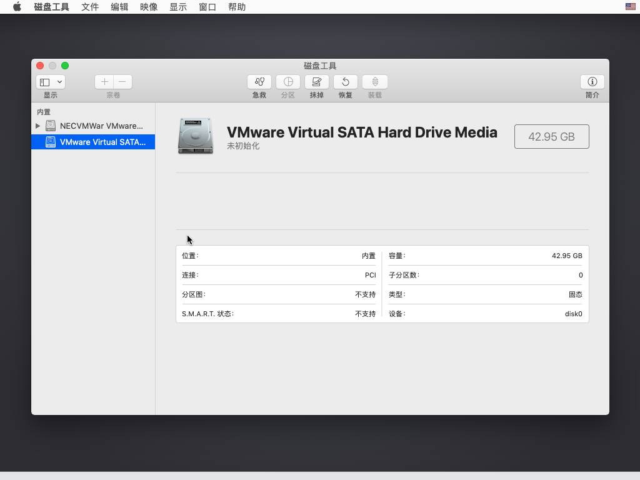Viewport: 640px width, 480px height.
Task: Click the remove volume minus button
Action: tap(122, 82)
